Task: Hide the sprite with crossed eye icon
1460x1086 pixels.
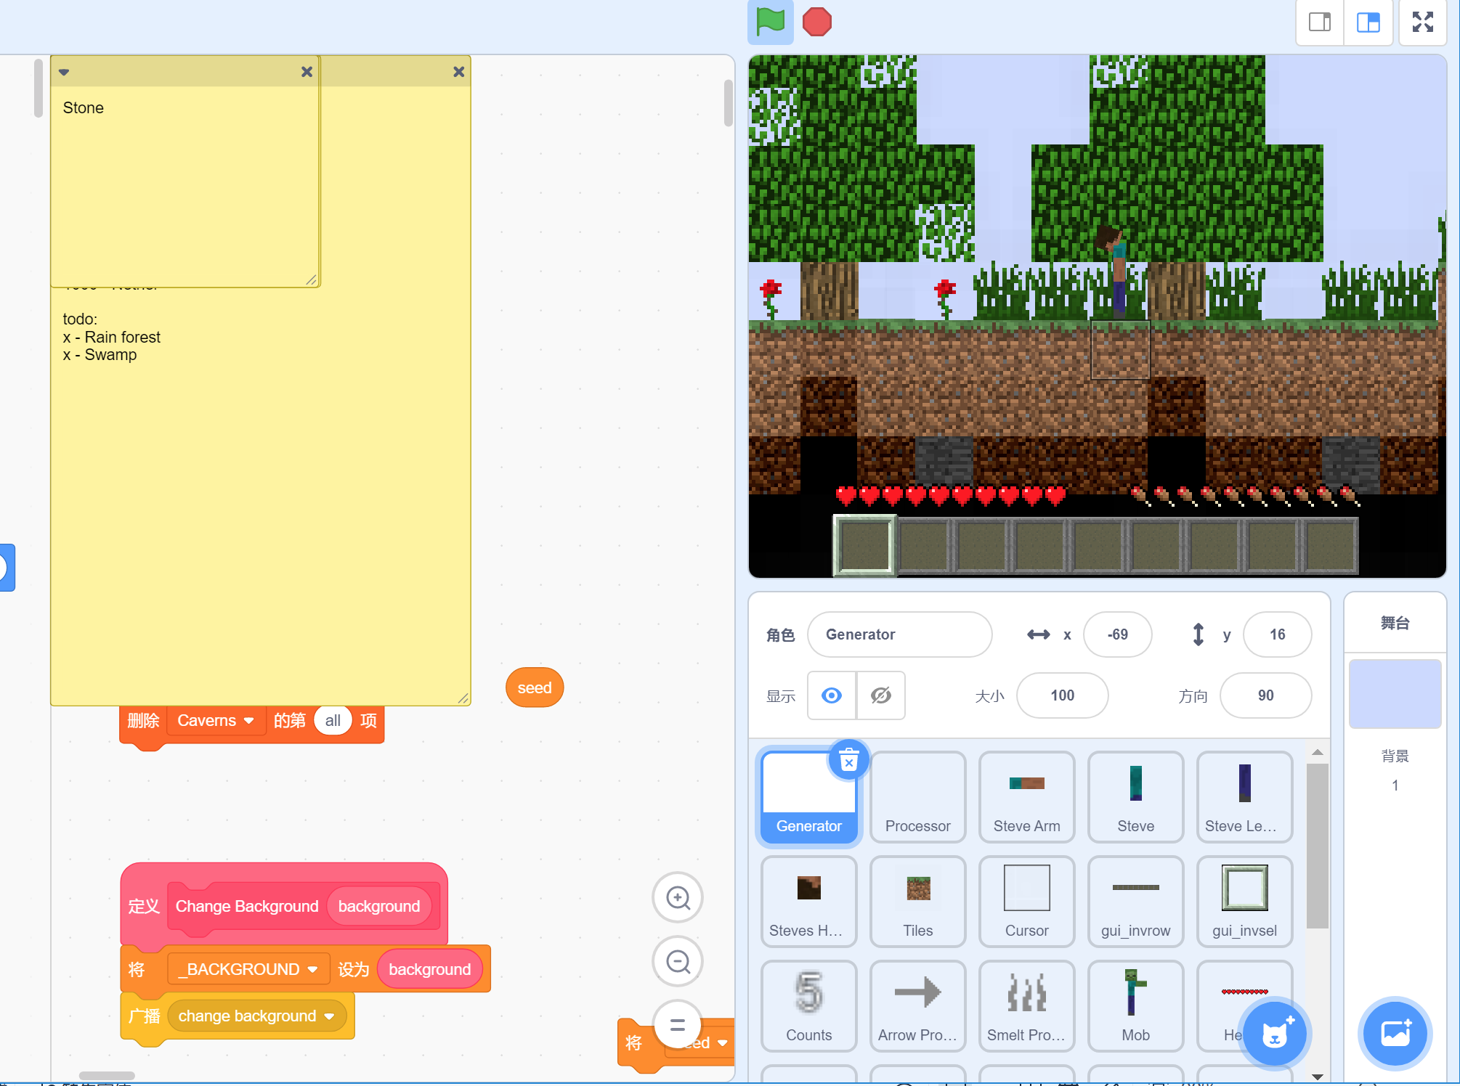Action: 881,695
